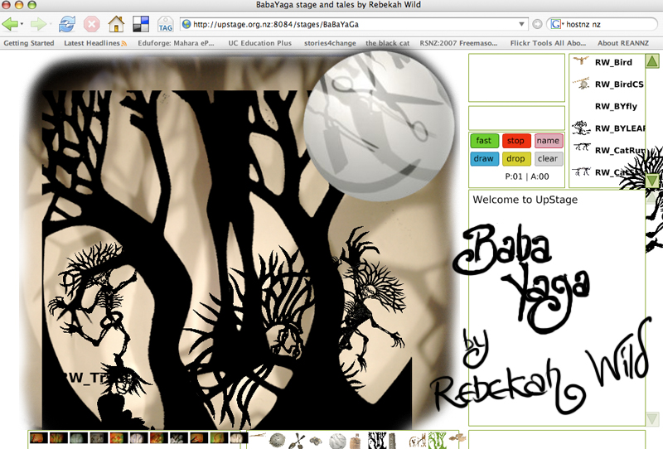This screenshot has height=449, width=663.
Task: Select the stone tower prop icon
Action: click(x=392, y=441)
